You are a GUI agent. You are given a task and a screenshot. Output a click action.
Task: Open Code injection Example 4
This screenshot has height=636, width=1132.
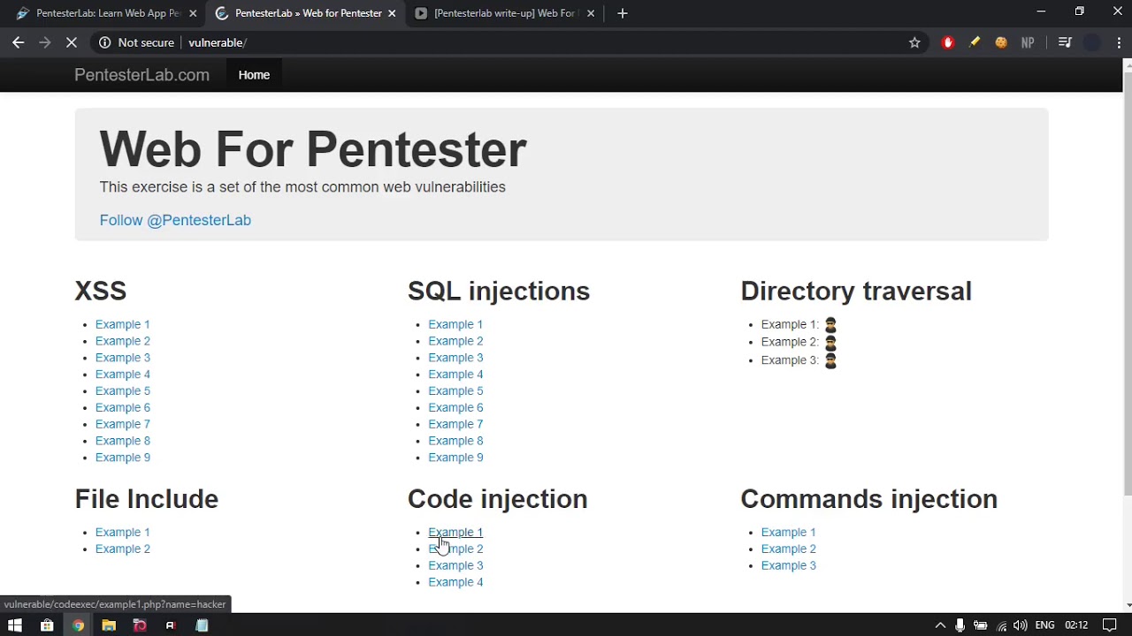[x=455, y=582]
